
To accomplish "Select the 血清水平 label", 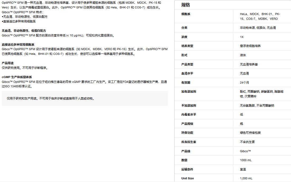I will [x=187, y=74].
